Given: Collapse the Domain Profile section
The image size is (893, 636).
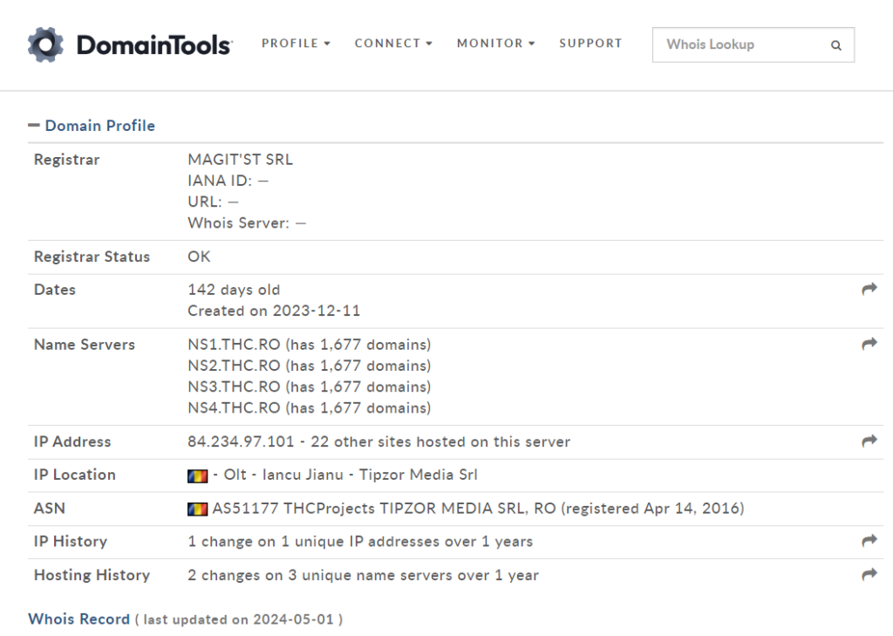Looking at the screenshot, I should (34, 126).
